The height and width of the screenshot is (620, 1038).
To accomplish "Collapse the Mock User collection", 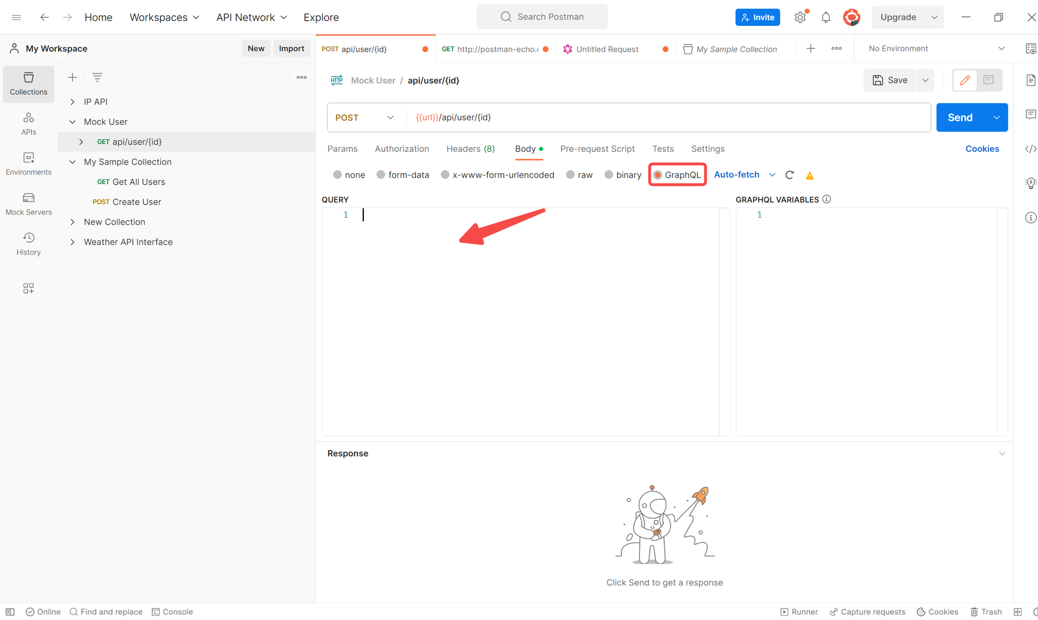I will point(73,122).
